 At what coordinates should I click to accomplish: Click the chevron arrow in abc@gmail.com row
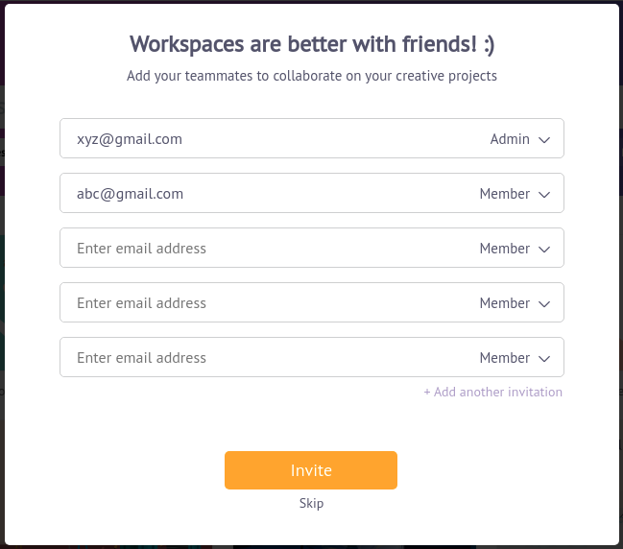[x=544, y=195]
